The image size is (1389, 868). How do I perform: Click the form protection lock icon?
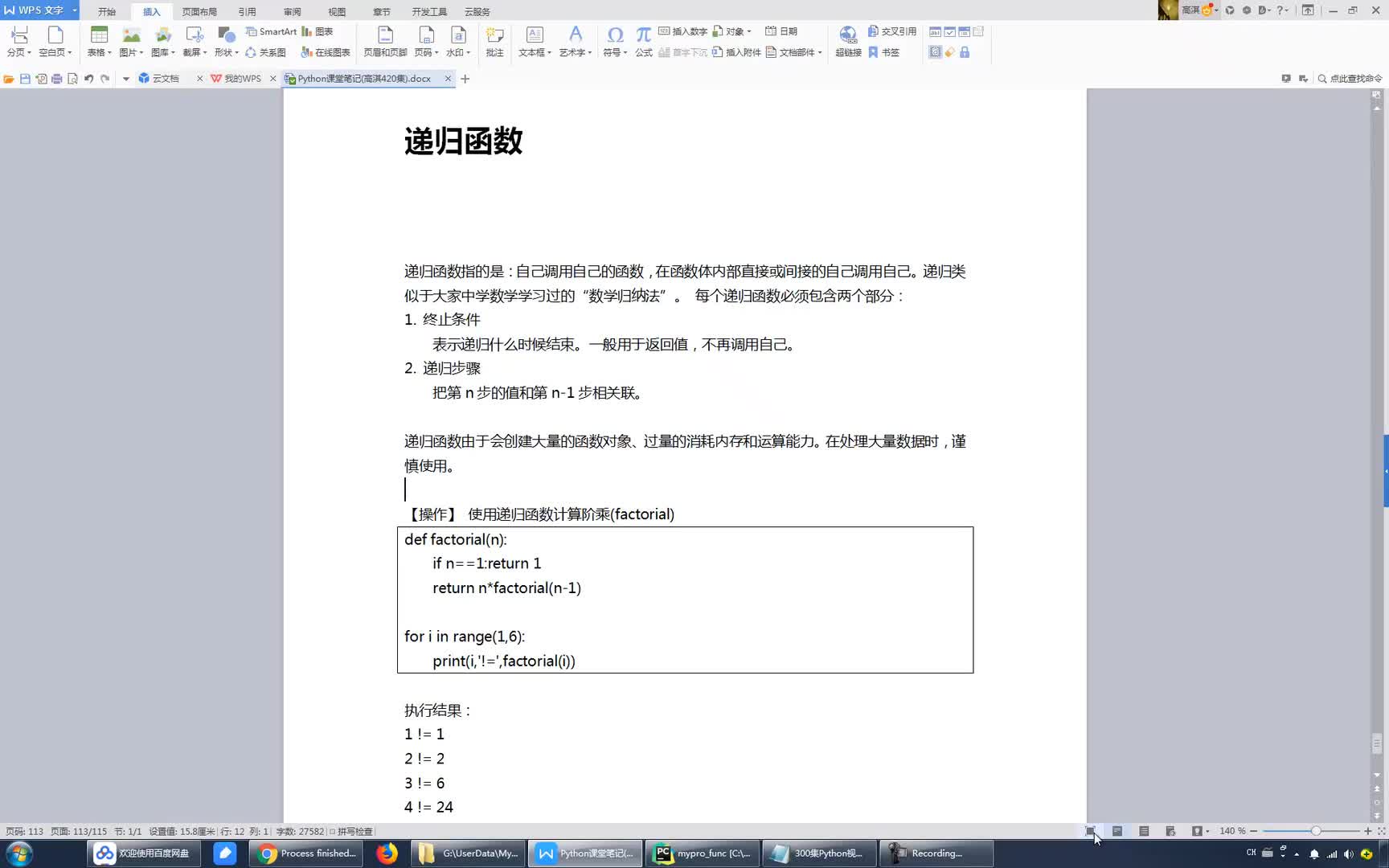pyautogui.click(x=965, y=52)
